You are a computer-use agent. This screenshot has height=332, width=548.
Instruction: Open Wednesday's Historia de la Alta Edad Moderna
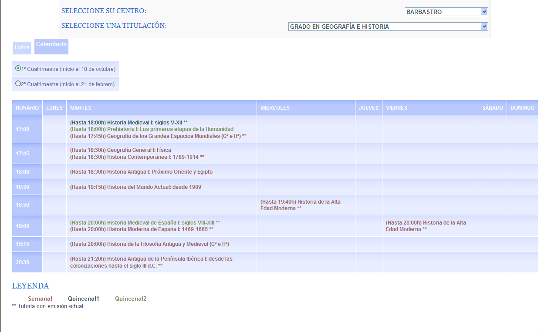[300, 205]
